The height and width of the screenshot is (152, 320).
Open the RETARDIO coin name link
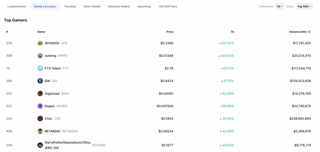tap(52, 131)
